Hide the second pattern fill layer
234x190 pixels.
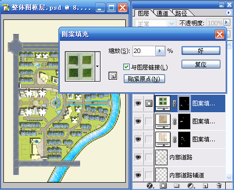coord(138,121)
